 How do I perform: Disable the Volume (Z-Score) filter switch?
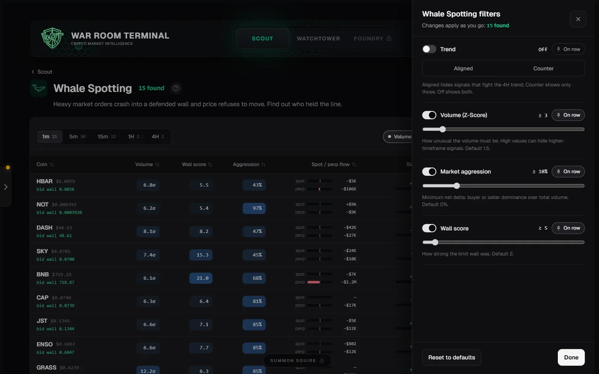point(429,115)
